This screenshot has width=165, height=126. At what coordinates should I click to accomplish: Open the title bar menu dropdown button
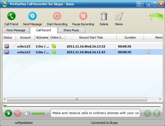click(140, 4)
